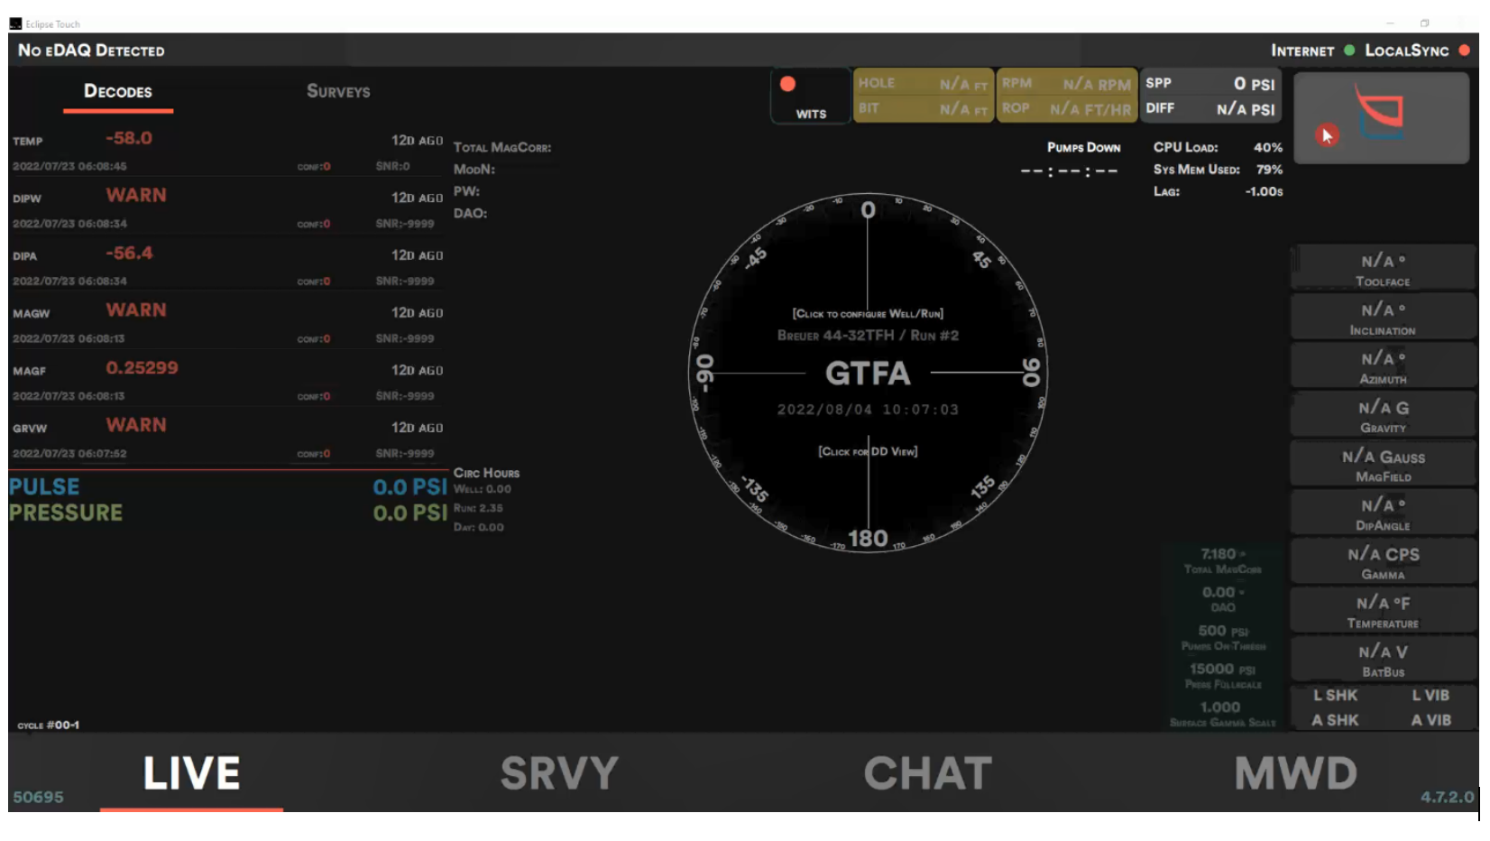Screen dimensions: 1490x841
Task: Open the Eclipse Touch window icon
Action: click(x=15, y=23)
